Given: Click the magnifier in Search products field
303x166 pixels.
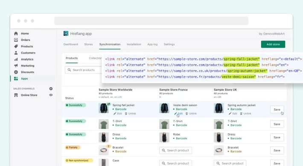Looking at the screenshot, I should pyautogui.click(x=69, y=70).
